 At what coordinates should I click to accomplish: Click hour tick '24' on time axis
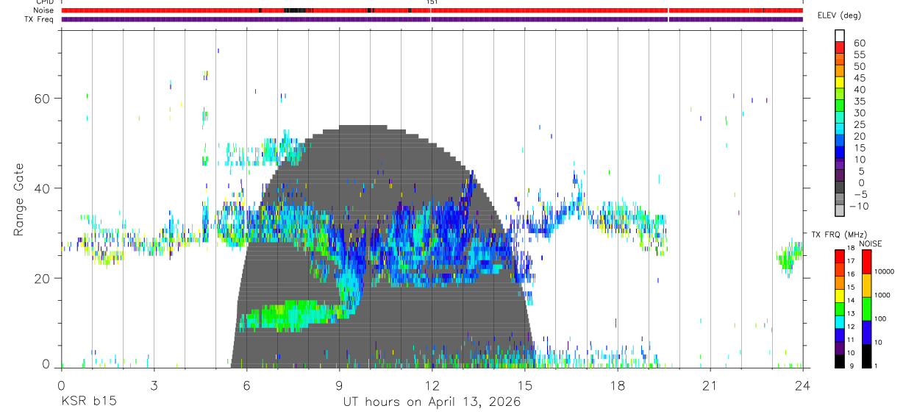[802, 385]
